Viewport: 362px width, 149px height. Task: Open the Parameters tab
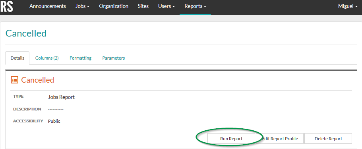click(114, 58)
